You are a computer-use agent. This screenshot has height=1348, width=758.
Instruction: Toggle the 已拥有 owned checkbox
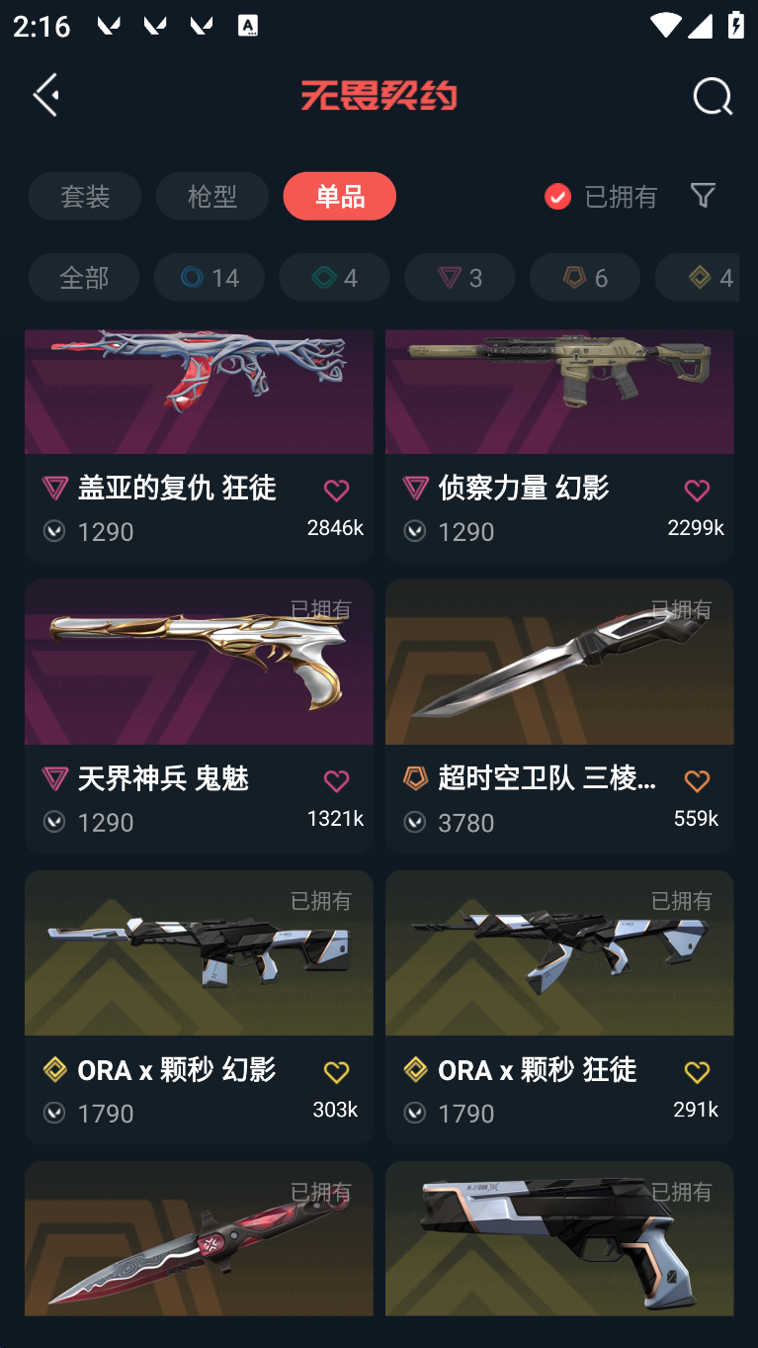coord(557,196)
